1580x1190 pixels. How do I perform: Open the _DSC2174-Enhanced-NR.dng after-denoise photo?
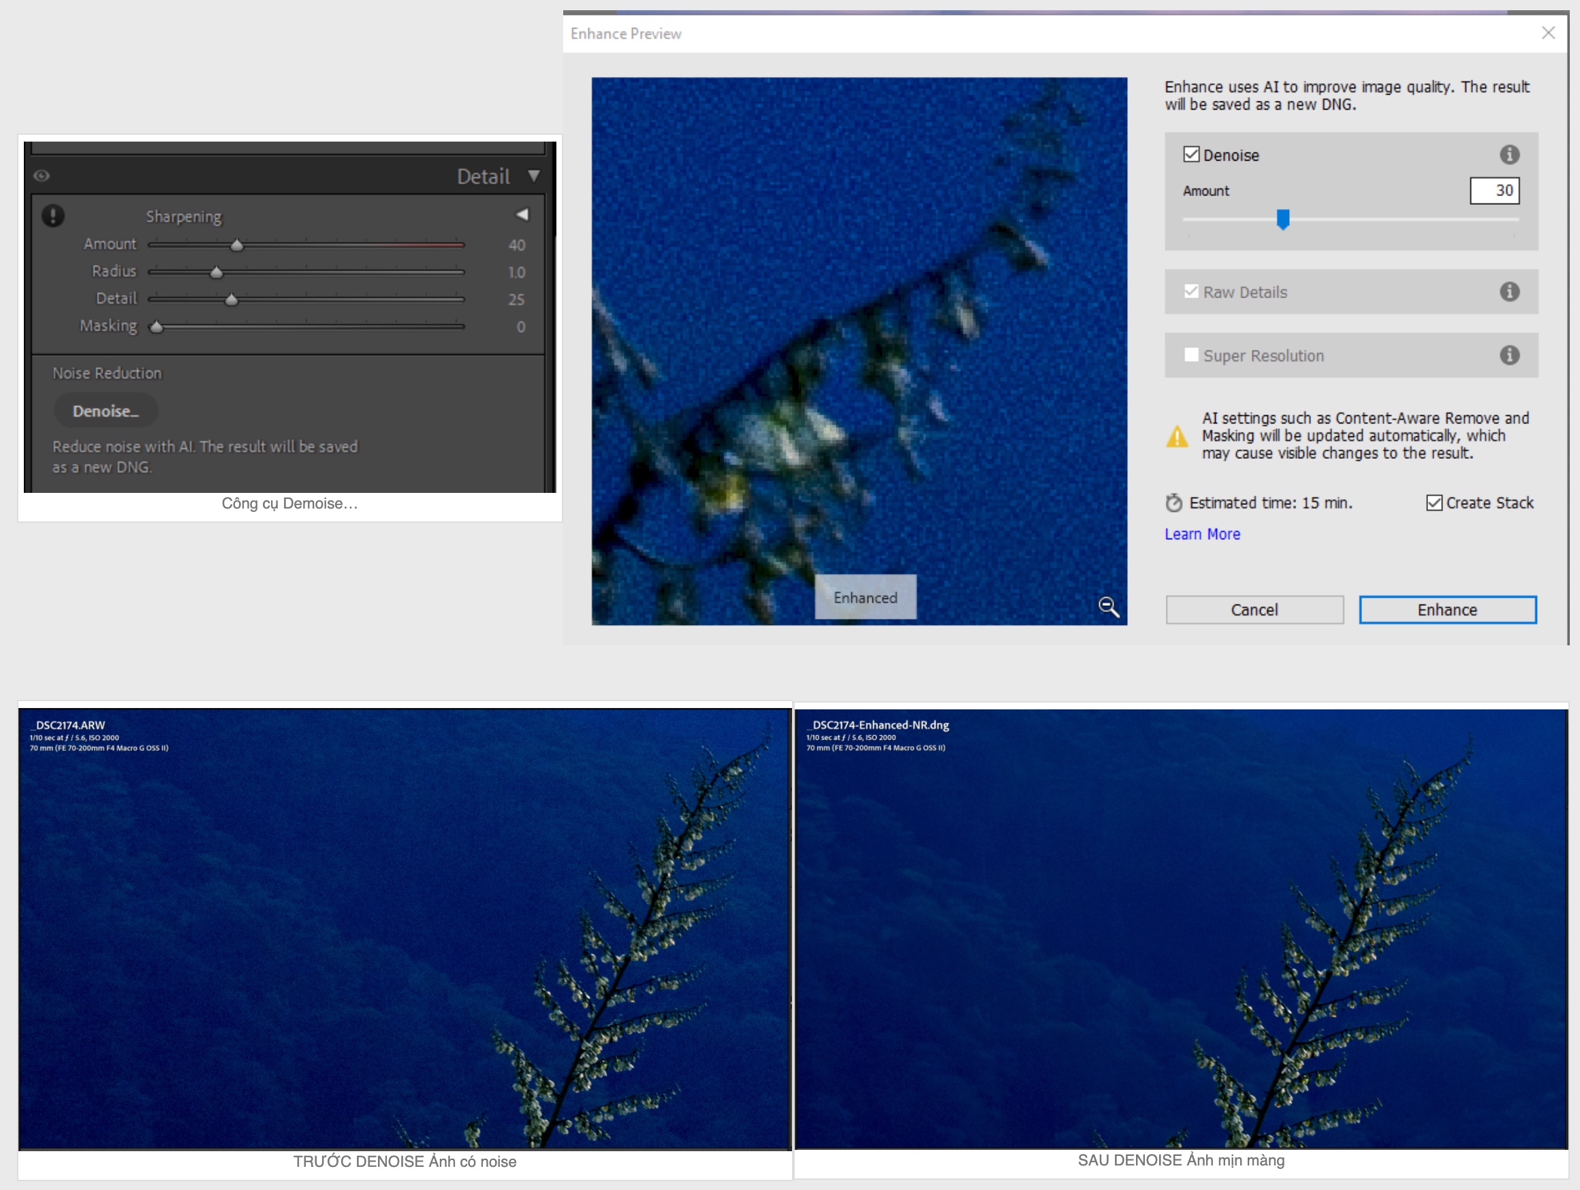pos(1182,928)
